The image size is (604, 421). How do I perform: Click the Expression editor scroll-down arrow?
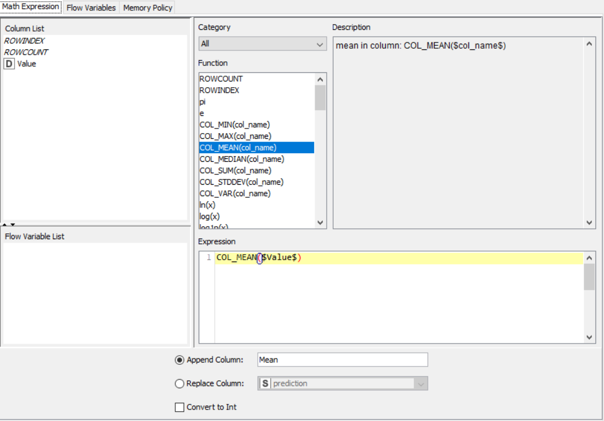[589, 337]
